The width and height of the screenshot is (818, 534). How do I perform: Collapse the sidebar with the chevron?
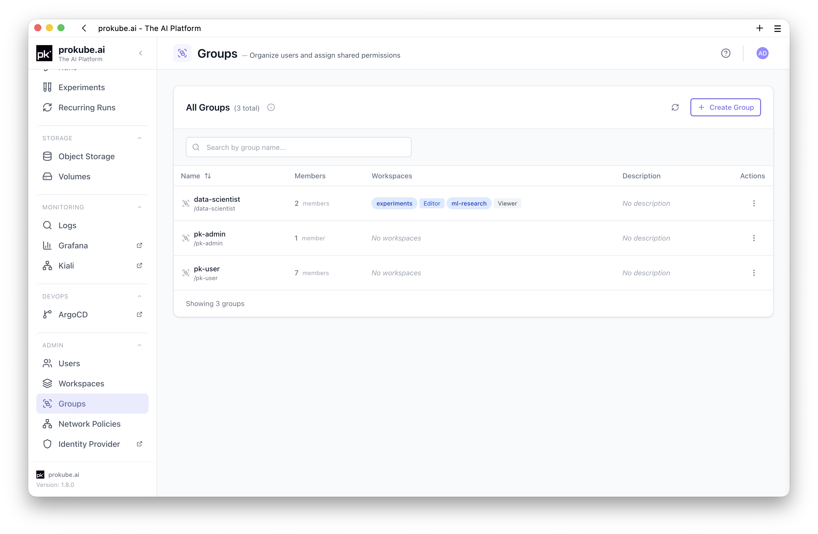point(141,53)
